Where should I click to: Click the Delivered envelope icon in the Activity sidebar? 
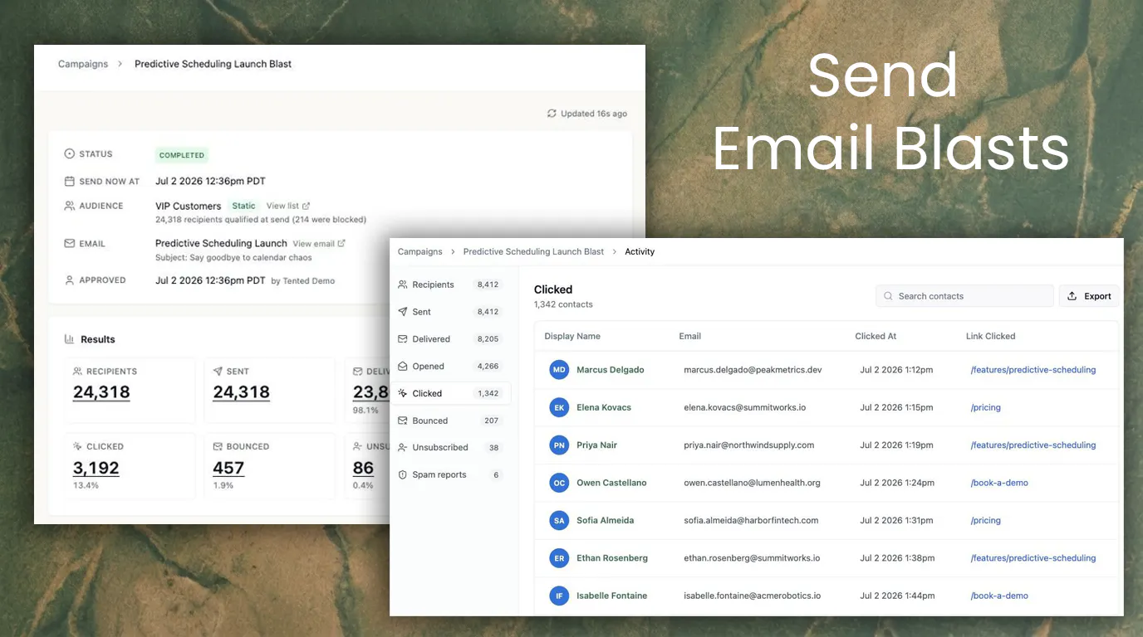(403, 339)
